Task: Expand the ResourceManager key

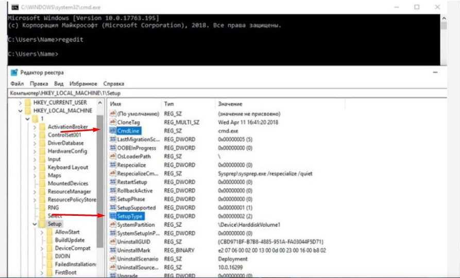Action: coord(35,192)
